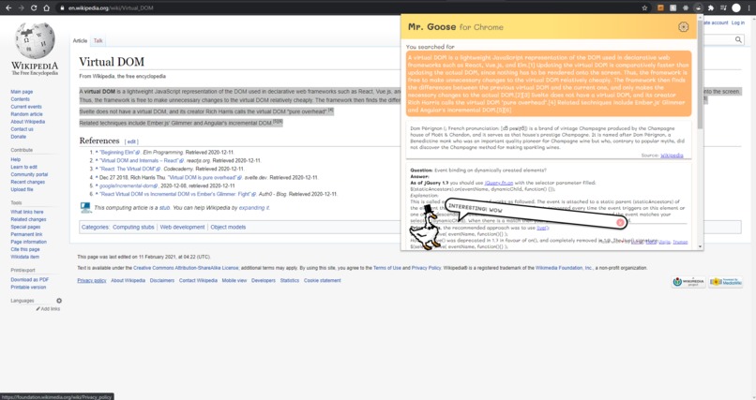The height and width of the screenshot is (400, 756).
Task: Bookmark this page with the star icon
Action: click(x=644, y=7)
